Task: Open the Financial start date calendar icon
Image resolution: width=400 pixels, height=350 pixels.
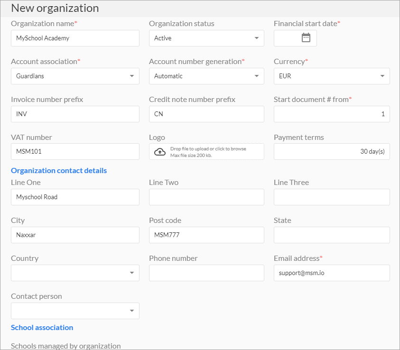Action: tap(306, 38)
